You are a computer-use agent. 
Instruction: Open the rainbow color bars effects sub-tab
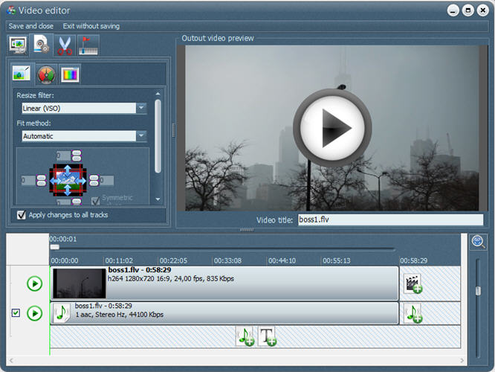click(70, 74)
